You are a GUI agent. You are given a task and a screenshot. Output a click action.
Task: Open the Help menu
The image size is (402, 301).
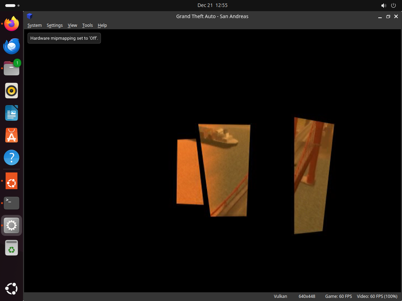[102, 25]
